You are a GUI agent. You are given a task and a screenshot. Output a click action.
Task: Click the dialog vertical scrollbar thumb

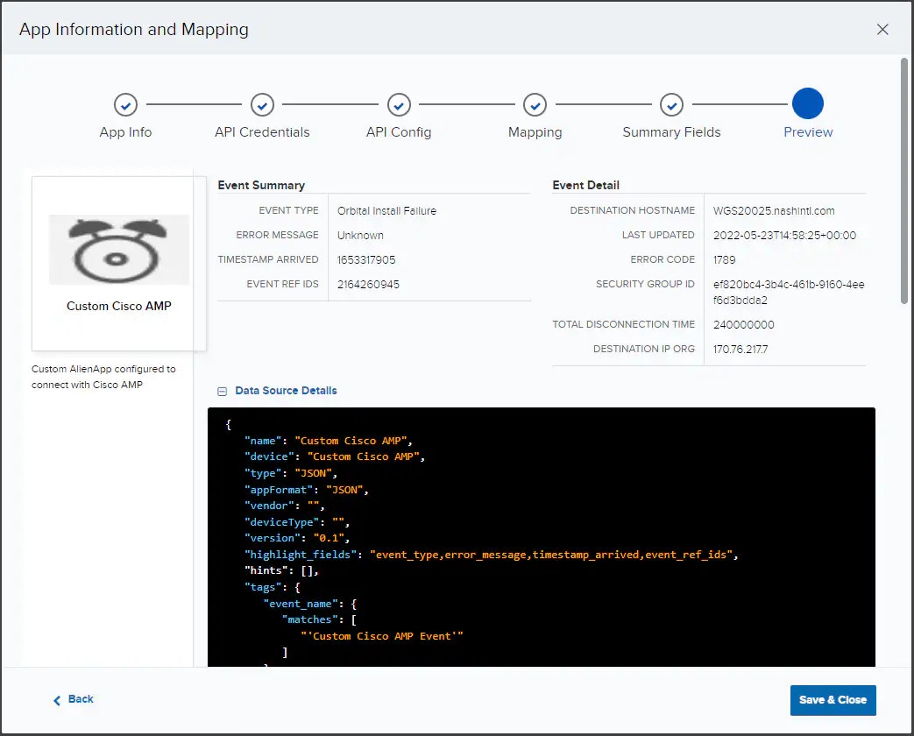(904, 180)
